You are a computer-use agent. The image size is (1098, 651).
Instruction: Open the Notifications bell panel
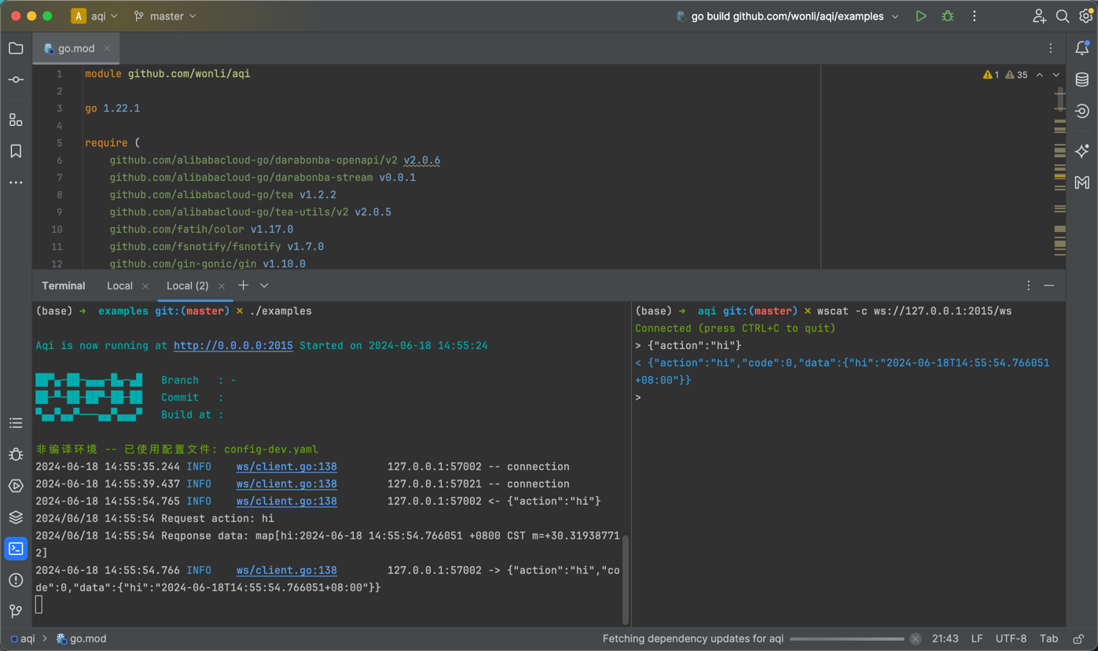pyautogui.click(x=1082, y=49)
